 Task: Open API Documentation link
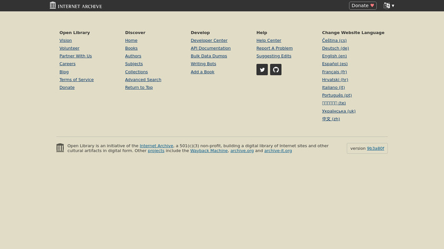click(211, 49)
